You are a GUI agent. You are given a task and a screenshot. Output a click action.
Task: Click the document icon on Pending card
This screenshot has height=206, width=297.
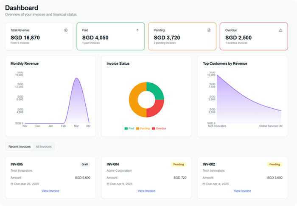click(x=209, y=30)
